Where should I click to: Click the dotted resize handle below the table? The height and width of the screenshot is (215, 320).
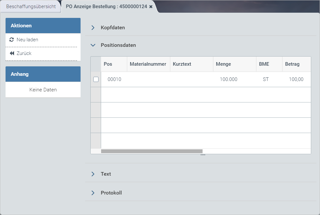click(x=203, y=155)
